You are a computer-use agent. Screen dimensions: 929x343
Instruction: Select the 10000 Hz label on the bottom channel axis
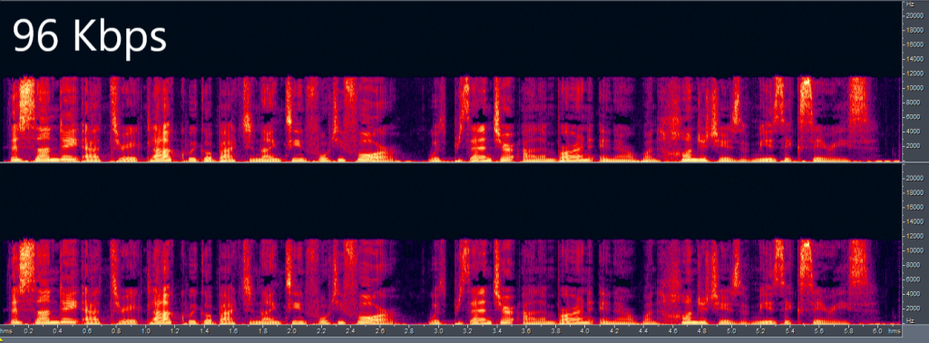pyautogui.click(x=914, y=250)
